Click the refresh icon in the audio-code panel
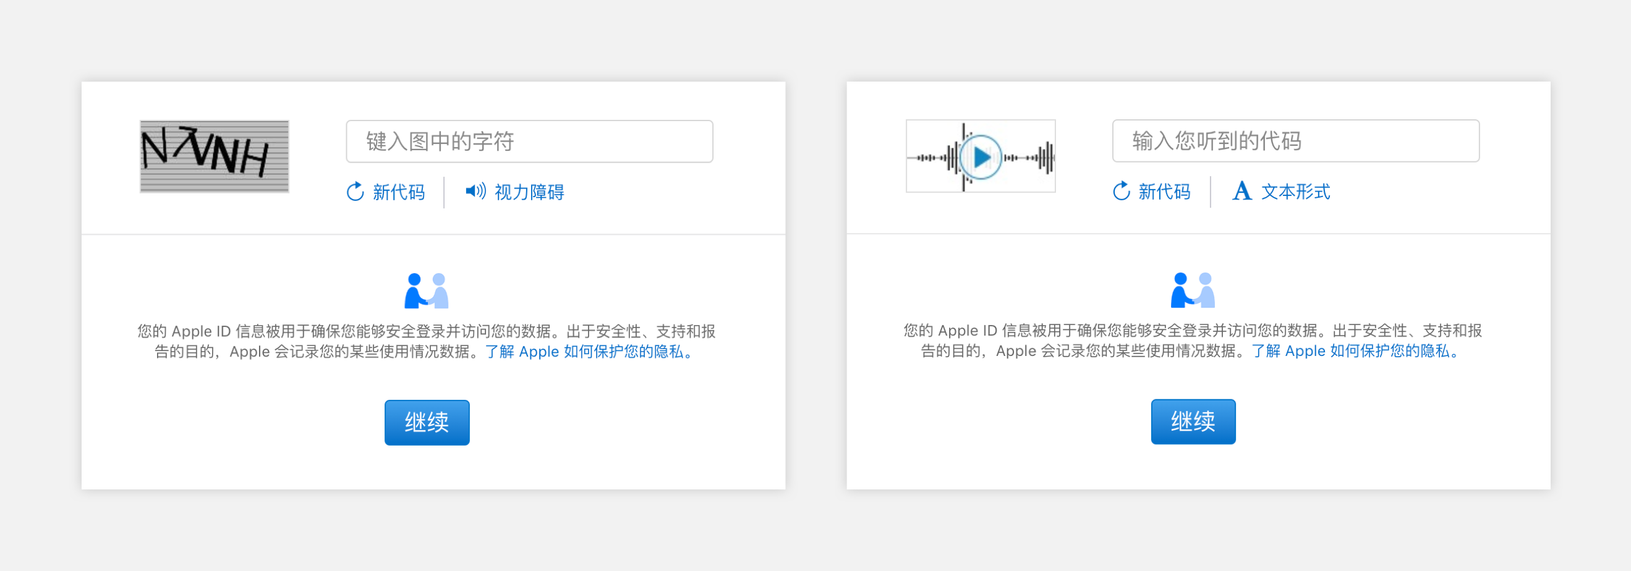Viewport: 1631px width, 571px height. point(1122,191)
